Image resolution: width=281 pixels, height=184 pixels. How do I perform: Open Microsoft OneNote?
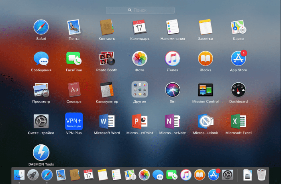click(x=173, y=121)
